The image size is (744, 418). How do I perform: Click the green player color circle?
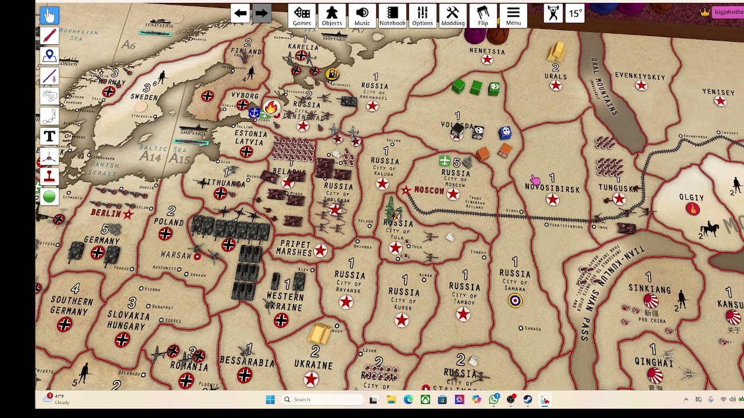click(49, 197)
